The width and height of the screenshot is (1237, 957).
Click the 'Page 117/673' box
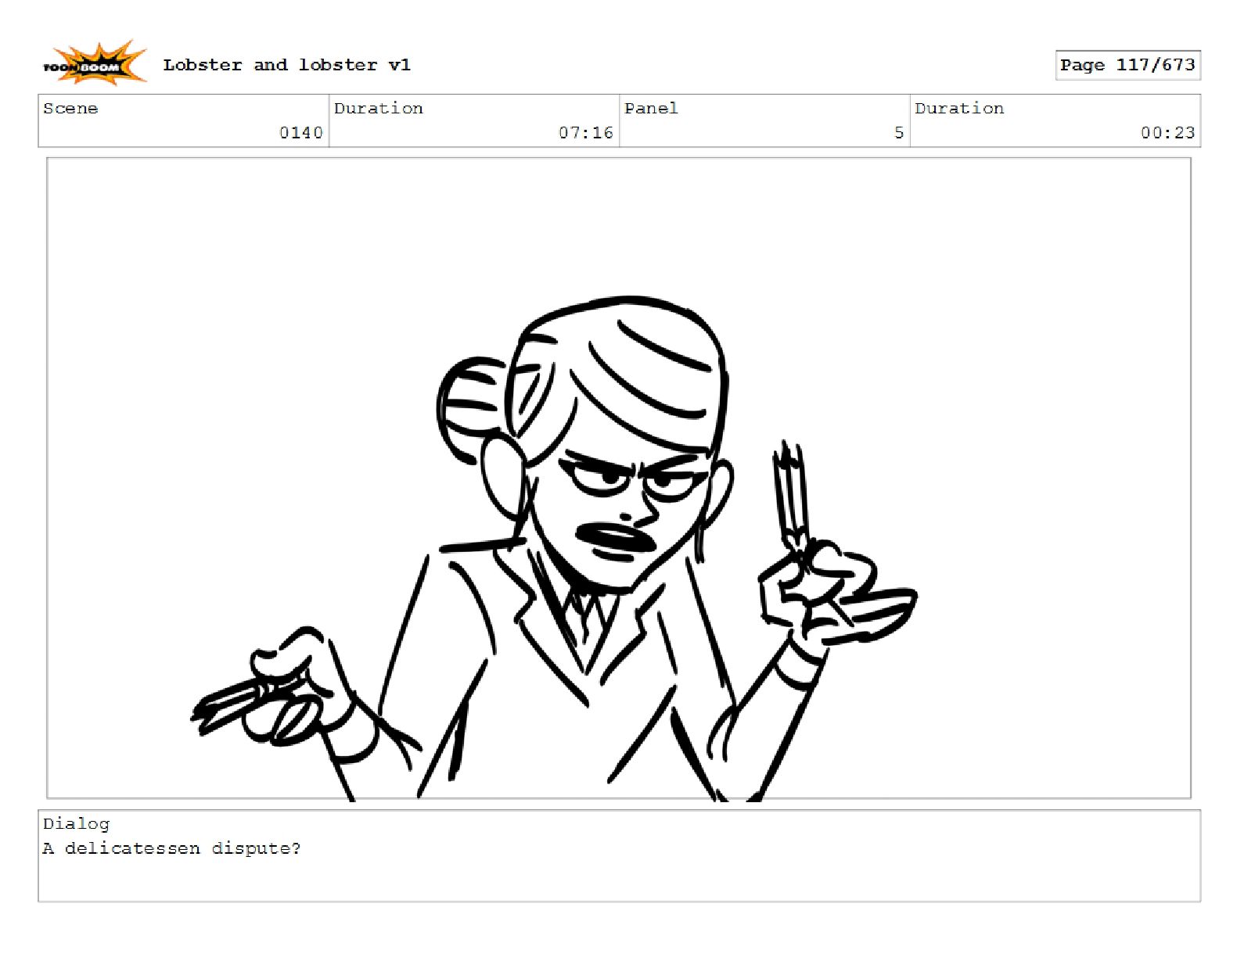[x=1127, y=65]
